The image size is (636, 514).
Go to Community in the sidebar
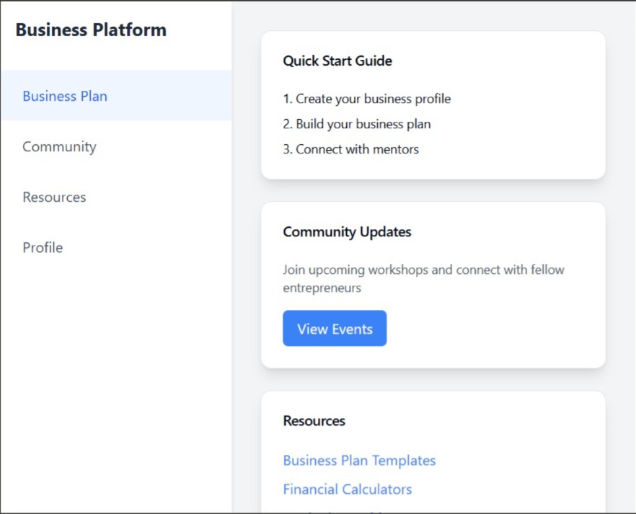tap(59, 146)
